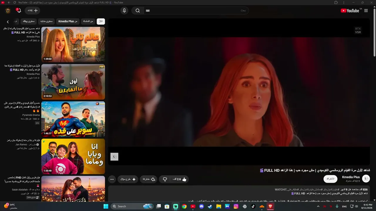
Task: Open the account avatar menu
Action: point(8,11)
